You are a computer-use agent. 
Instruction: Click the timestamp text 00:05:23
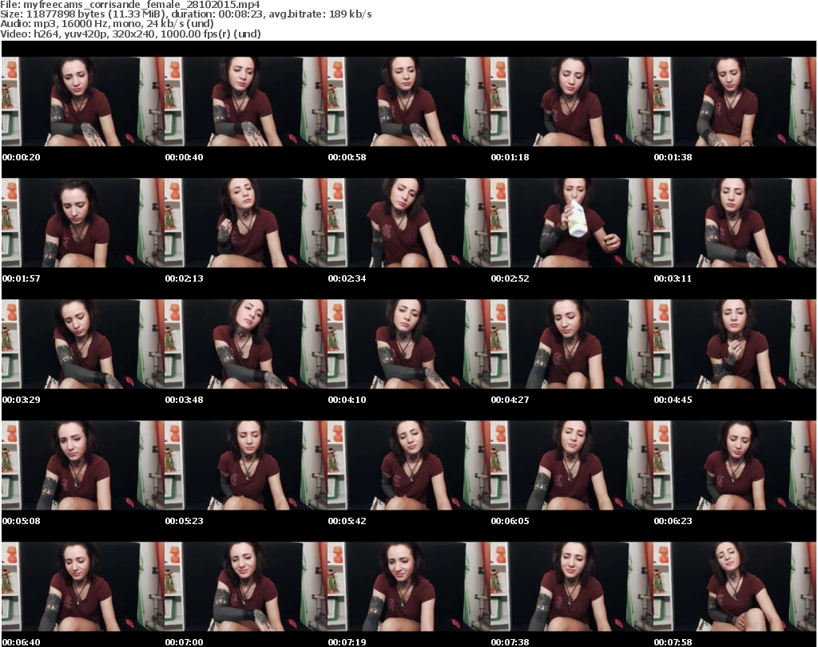tap(185, 521)
